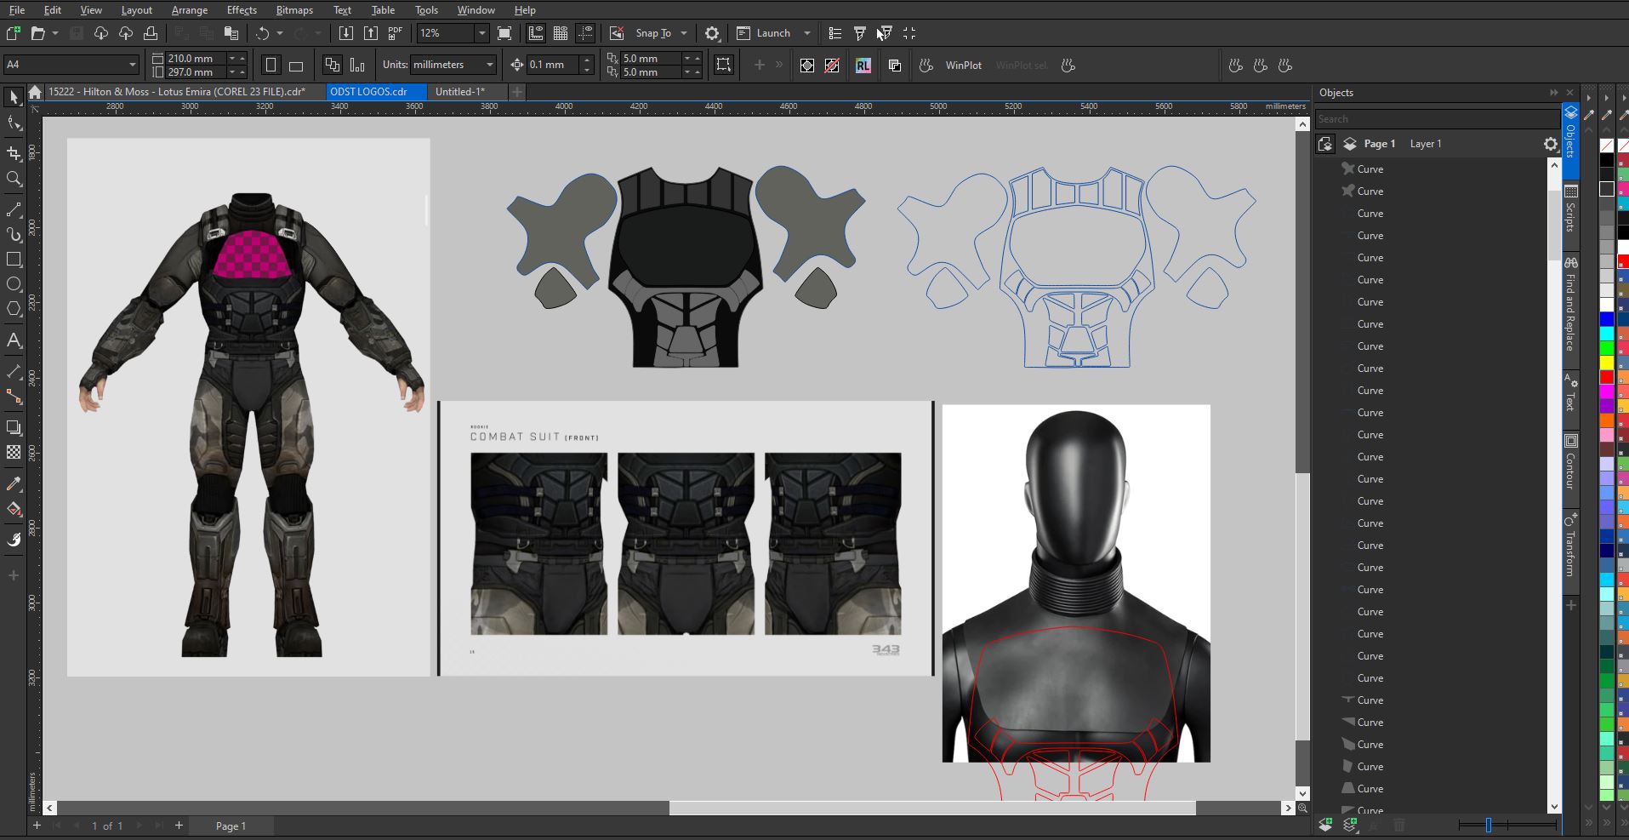Click the Page 1 tab at bottom
1629x840 pixels.
pyautogui.click(x=231, y=826)
